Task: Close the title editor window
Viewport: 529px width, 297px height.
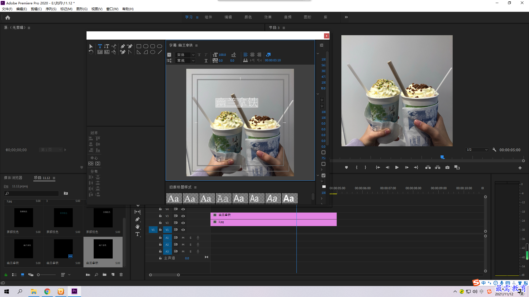Action: [326, 36]
